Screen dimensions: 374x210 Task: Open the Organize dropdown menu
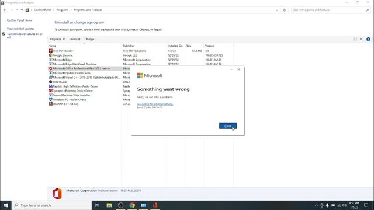tap(57, 39)
